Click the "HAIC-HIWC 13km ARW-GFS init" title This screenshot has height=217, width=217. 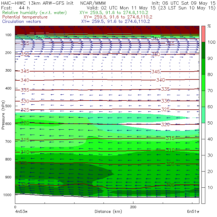click(37, 3)
